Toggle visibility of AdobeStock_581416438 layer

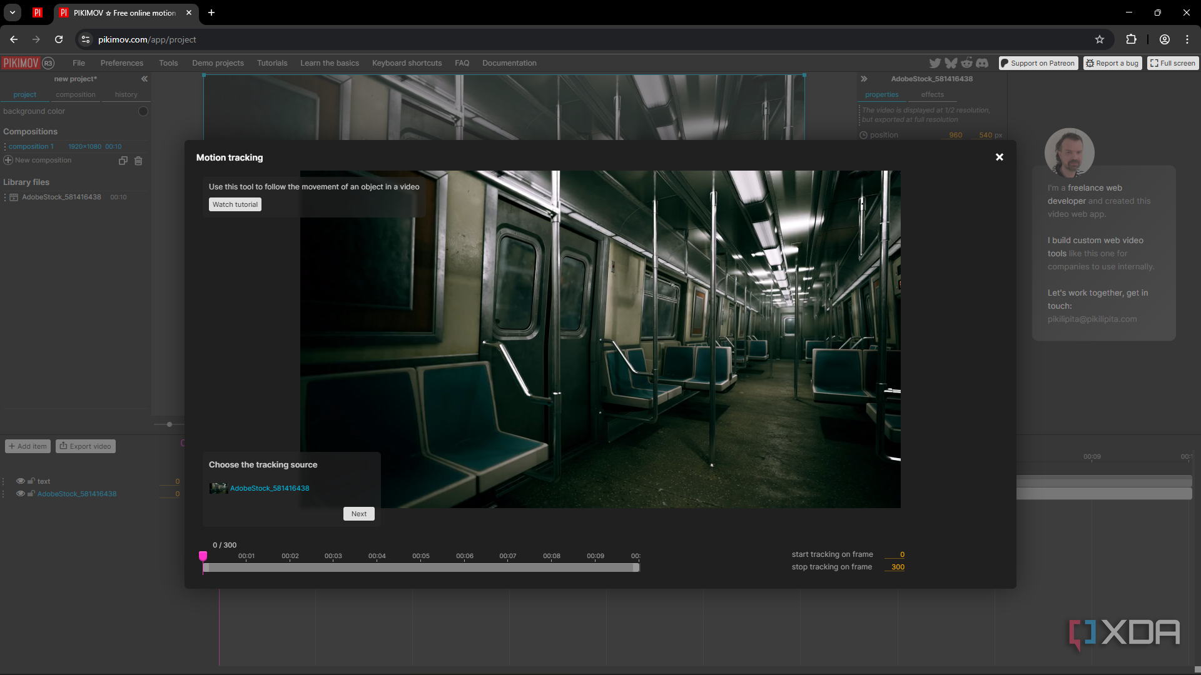click(x=21, y=494)
